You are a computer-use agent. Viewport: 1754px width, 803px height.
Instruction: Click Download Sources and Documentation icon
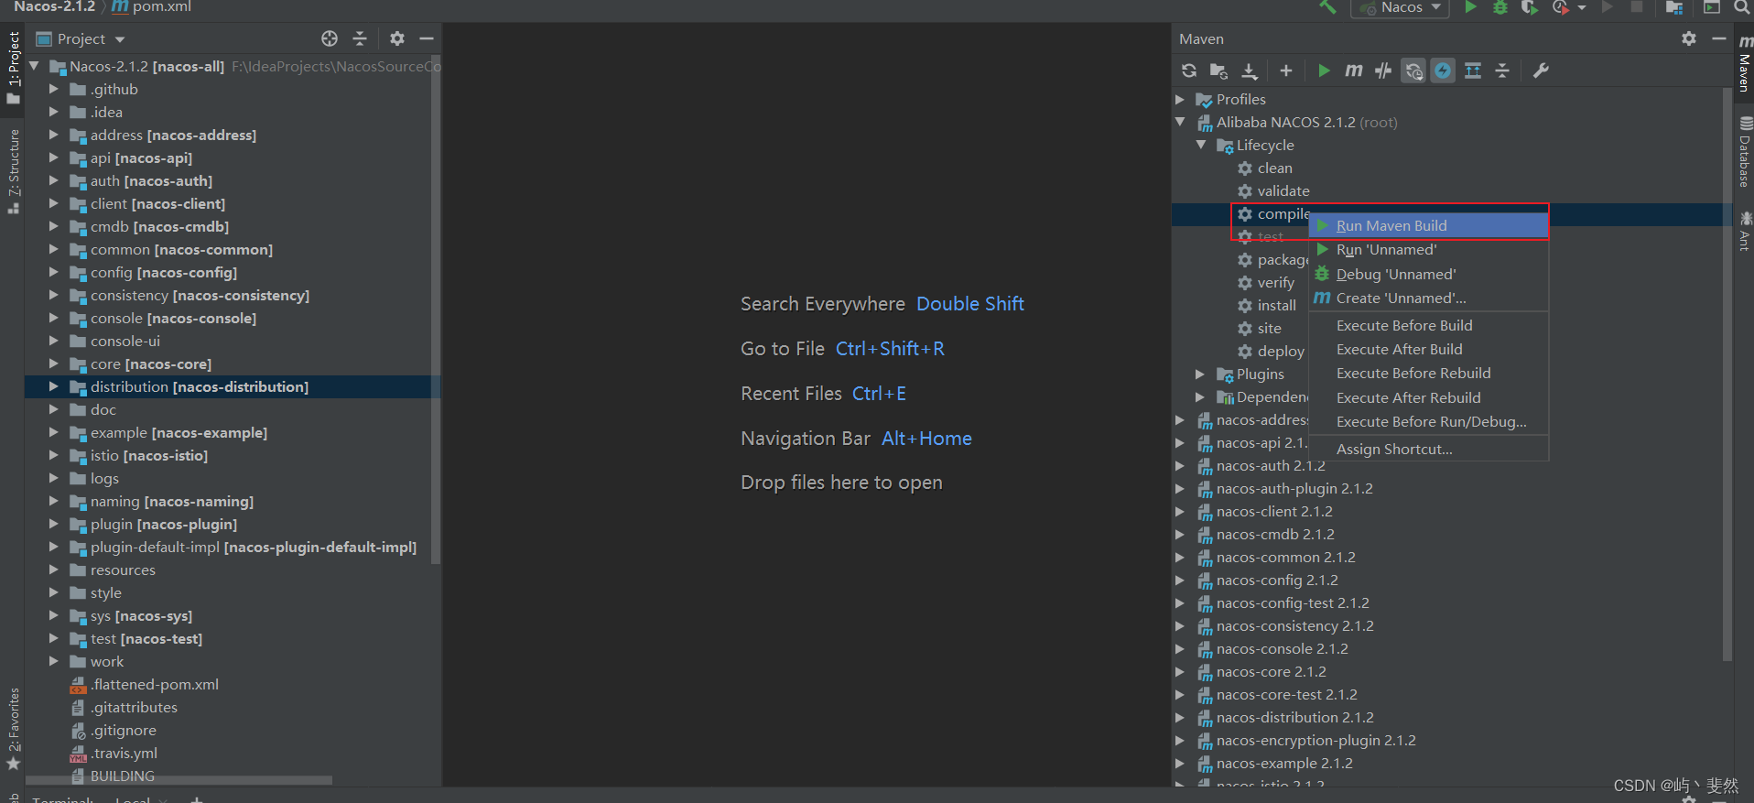pos(1250,71)
